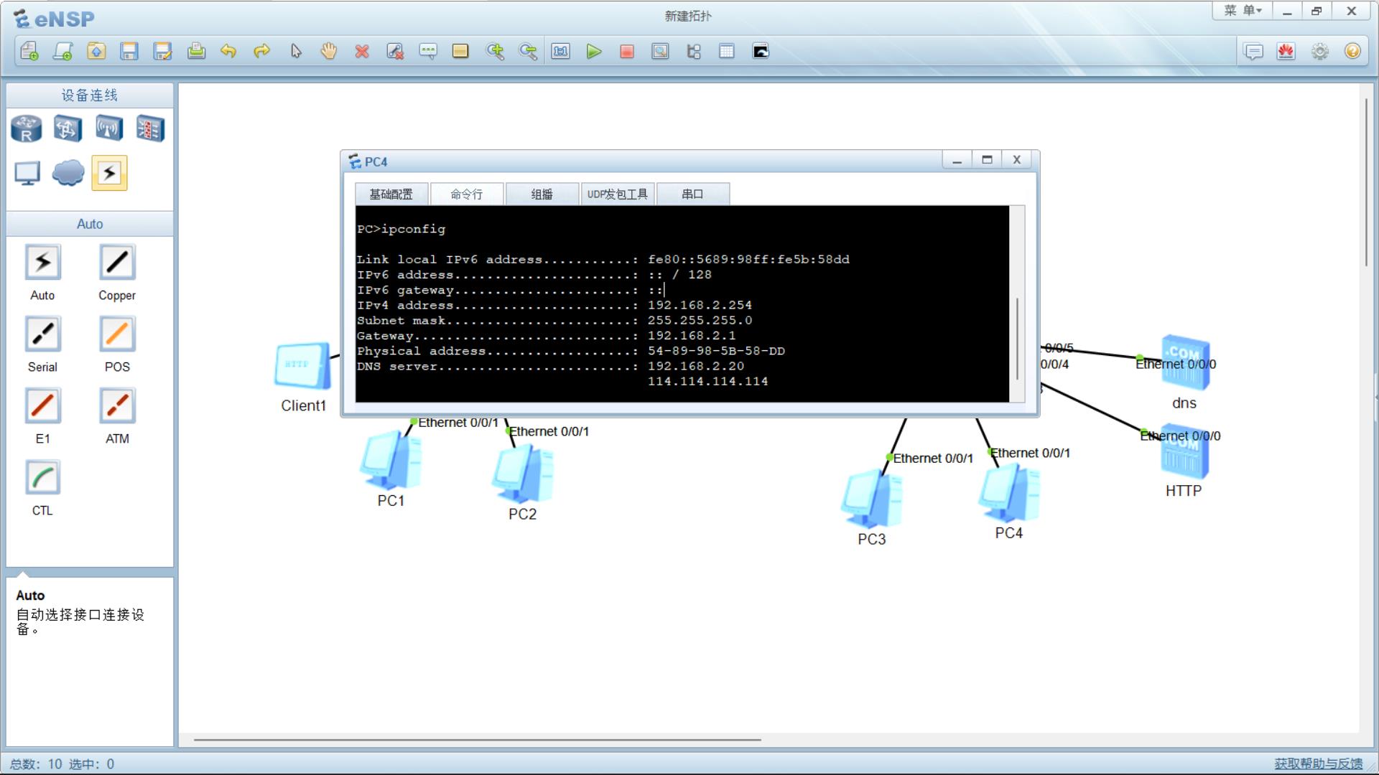Click the PC4 device in topology

(1009, 492)
